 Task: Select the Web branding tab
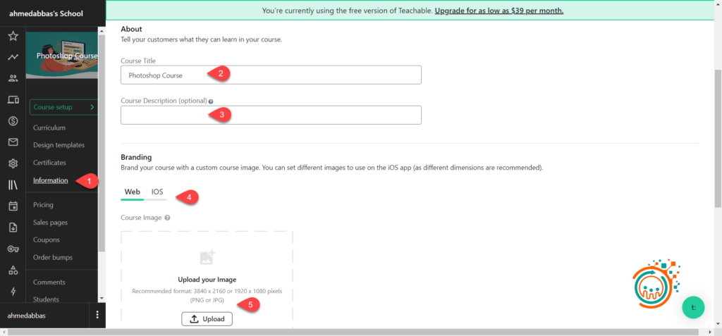coord(132,192)
